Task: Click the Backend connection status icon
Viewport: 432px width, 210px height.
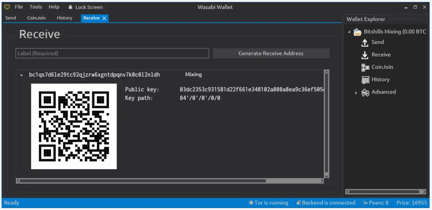Action: pos(298,203)
